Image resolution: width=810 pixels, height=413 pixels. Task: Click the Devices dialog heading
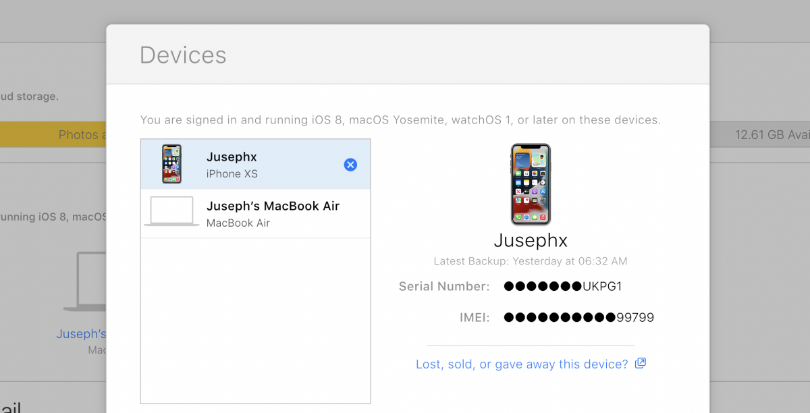tap(183, 55)
